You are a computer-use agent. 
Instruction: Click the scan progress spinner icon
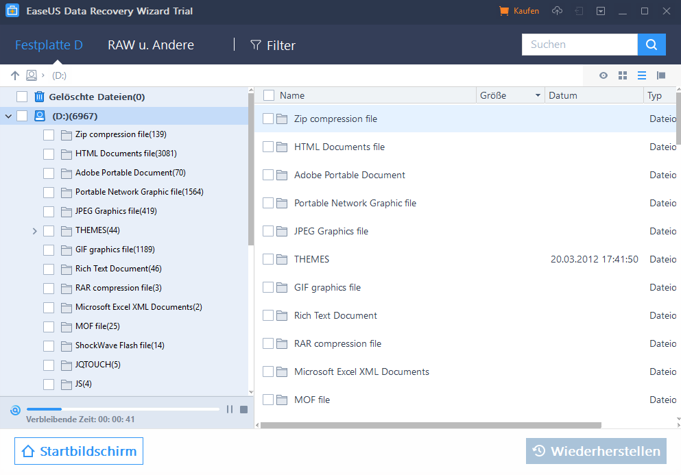[15, 410]
